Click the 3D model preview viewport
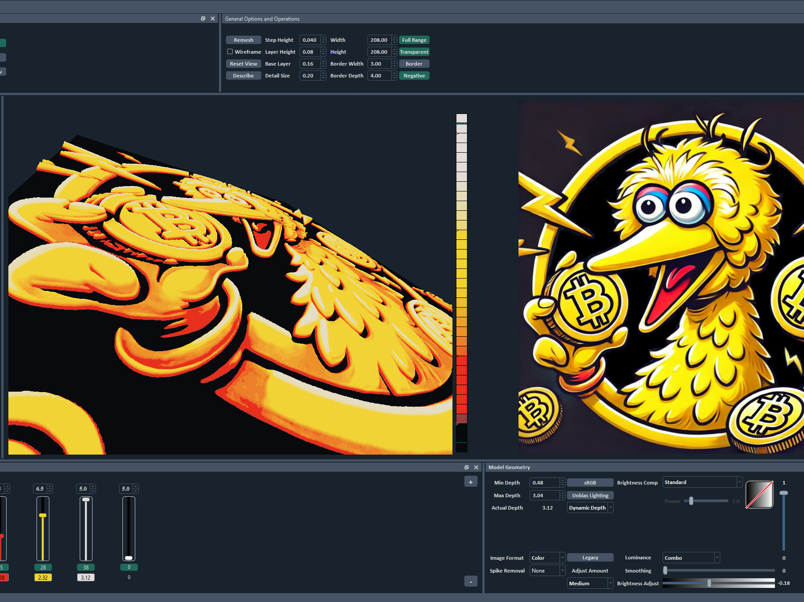The image size is (804, 602). click(230, 277)
